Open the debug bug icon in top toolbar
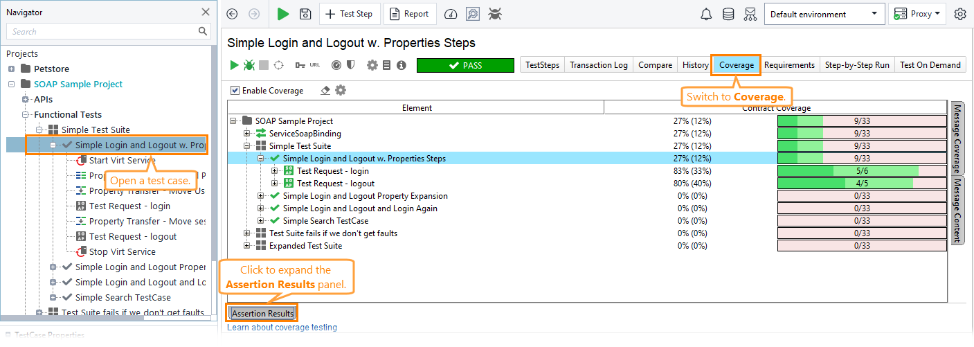 click(x=494, y=14)
